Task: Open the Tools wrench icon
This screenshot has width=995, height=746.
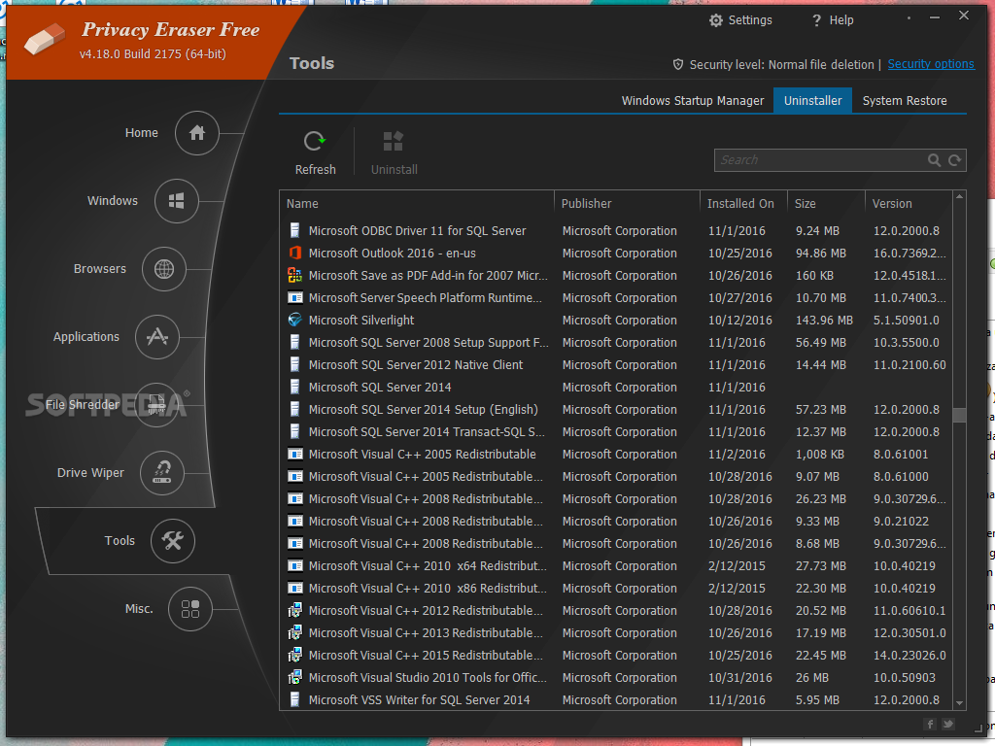Action: click(x=173, y=540)
